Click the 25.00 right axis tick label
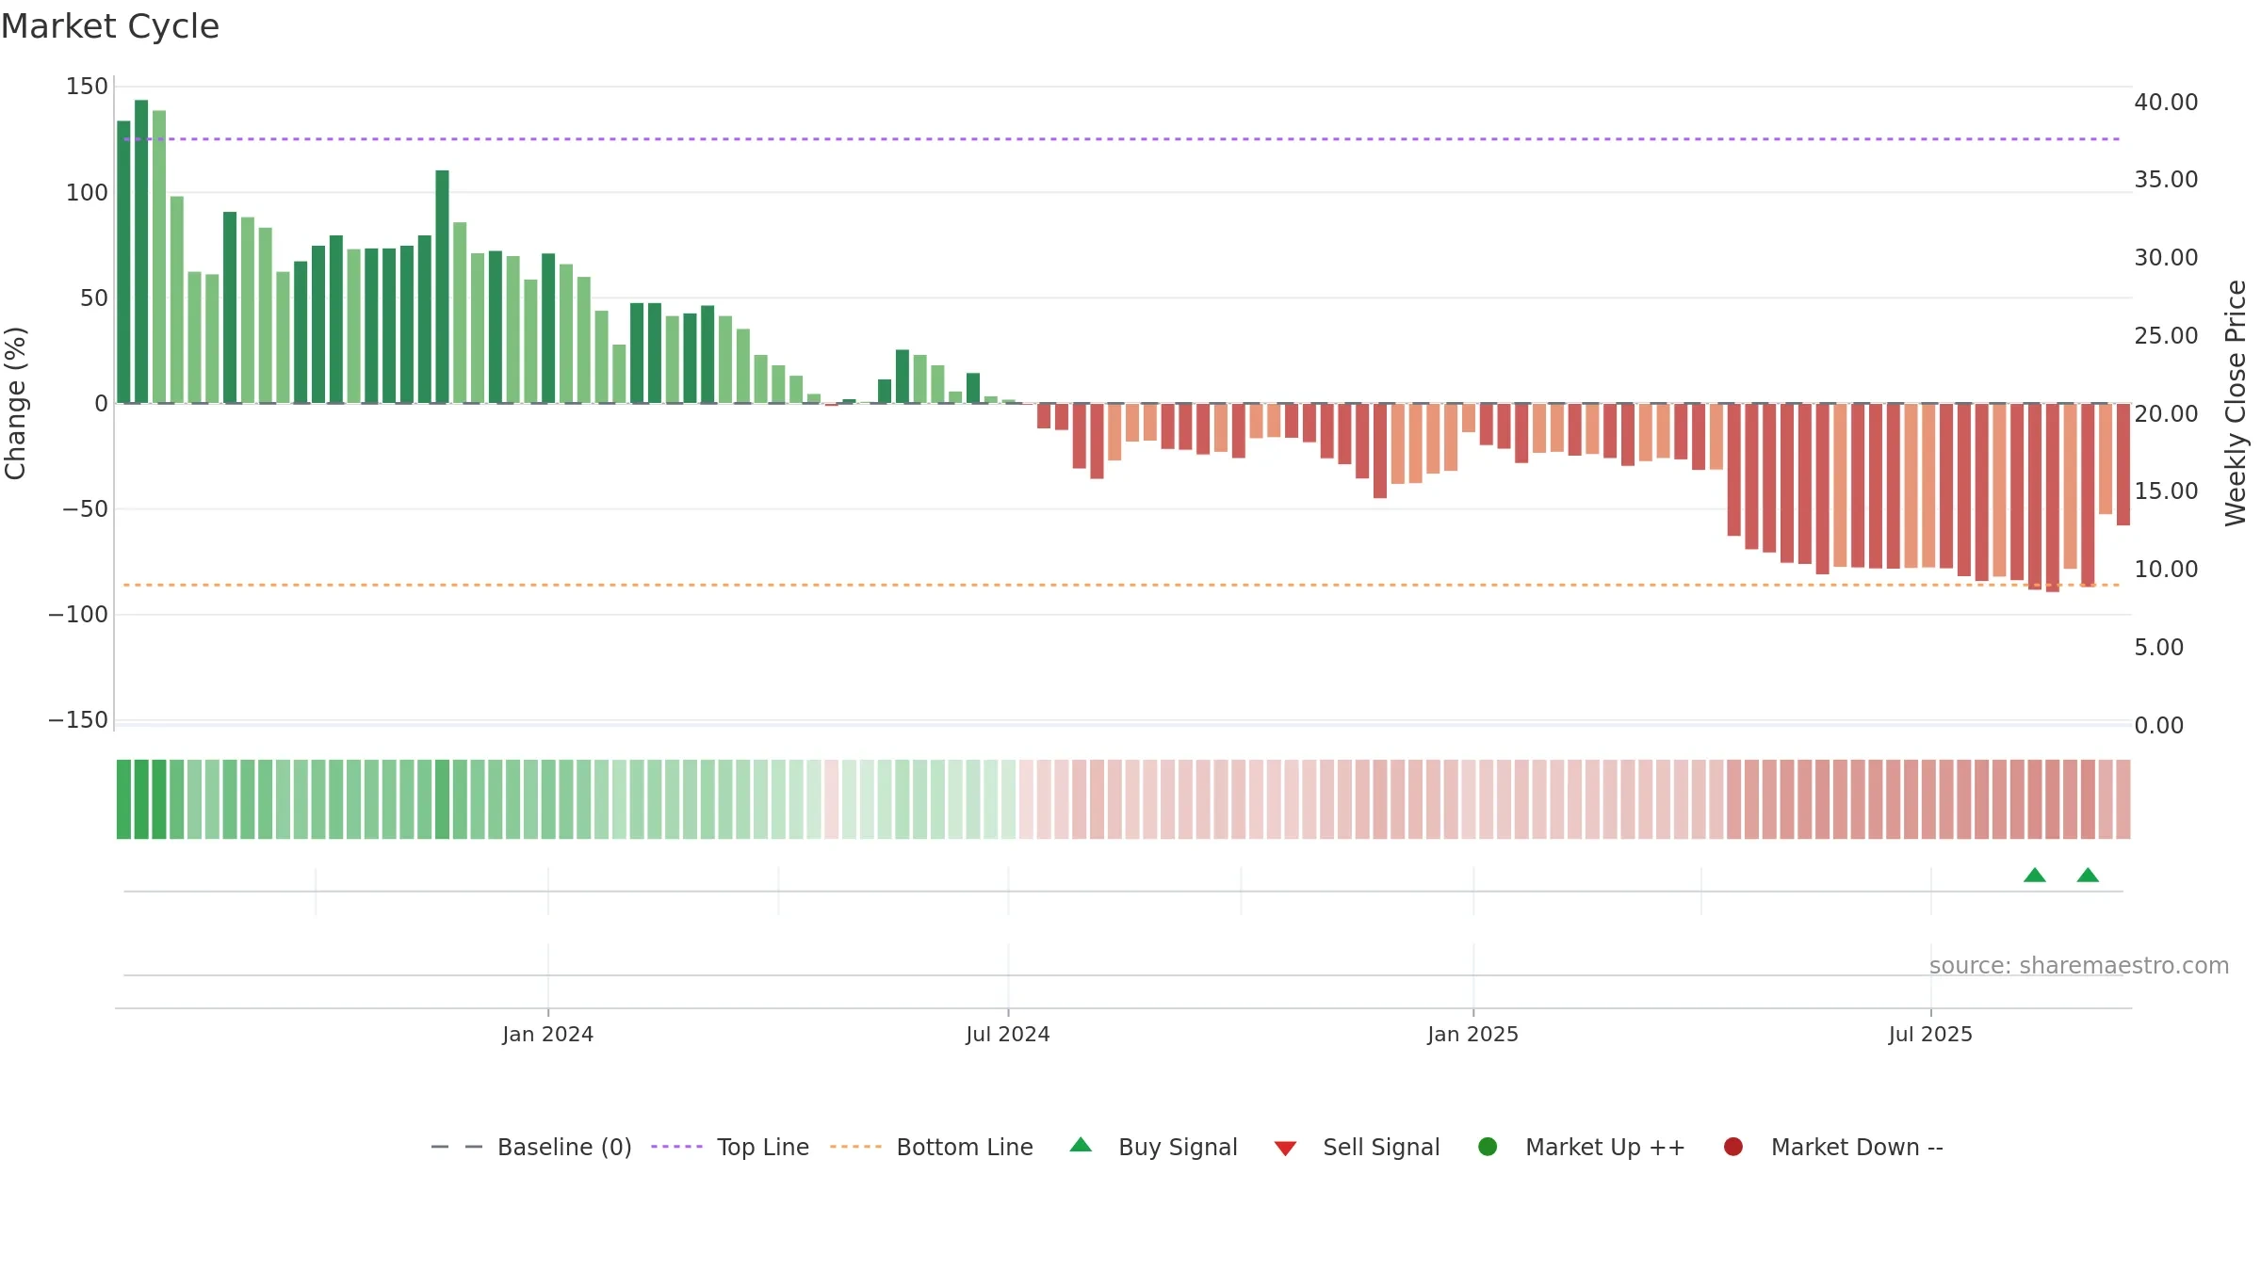The height and width of the screenshot is (1271, 2261). (2166, 336)
